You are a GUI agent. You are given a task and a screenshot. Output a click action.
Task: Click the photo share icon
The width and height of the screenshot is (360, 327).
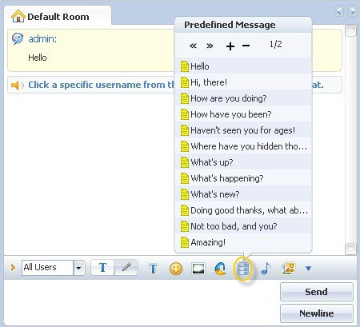tap(288, 269)
